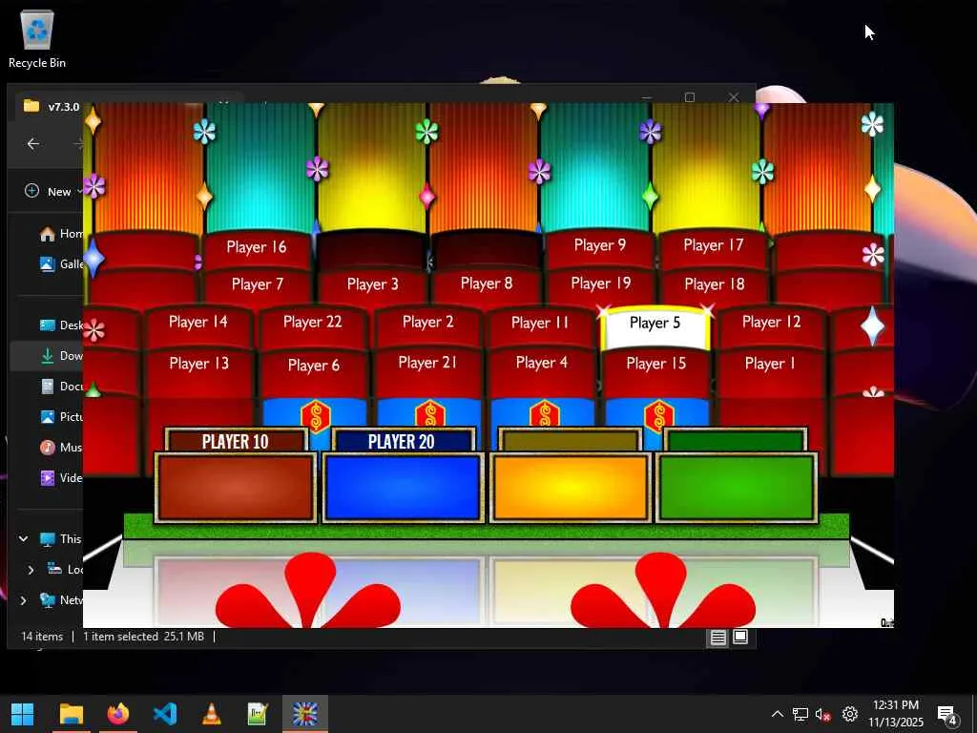
Task: Click the empty green podium name plate
Action: [736, 441]
